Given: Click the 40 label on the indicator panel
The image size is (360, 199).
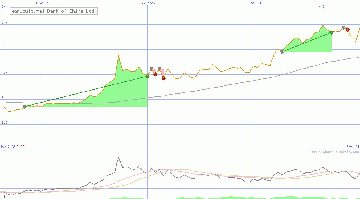Looking at the screenshot, I should (x=3, y=152).
